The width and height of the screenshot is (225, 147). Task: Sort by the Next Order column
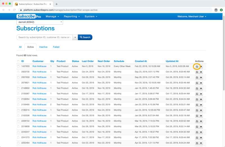(x=104, y=61)
